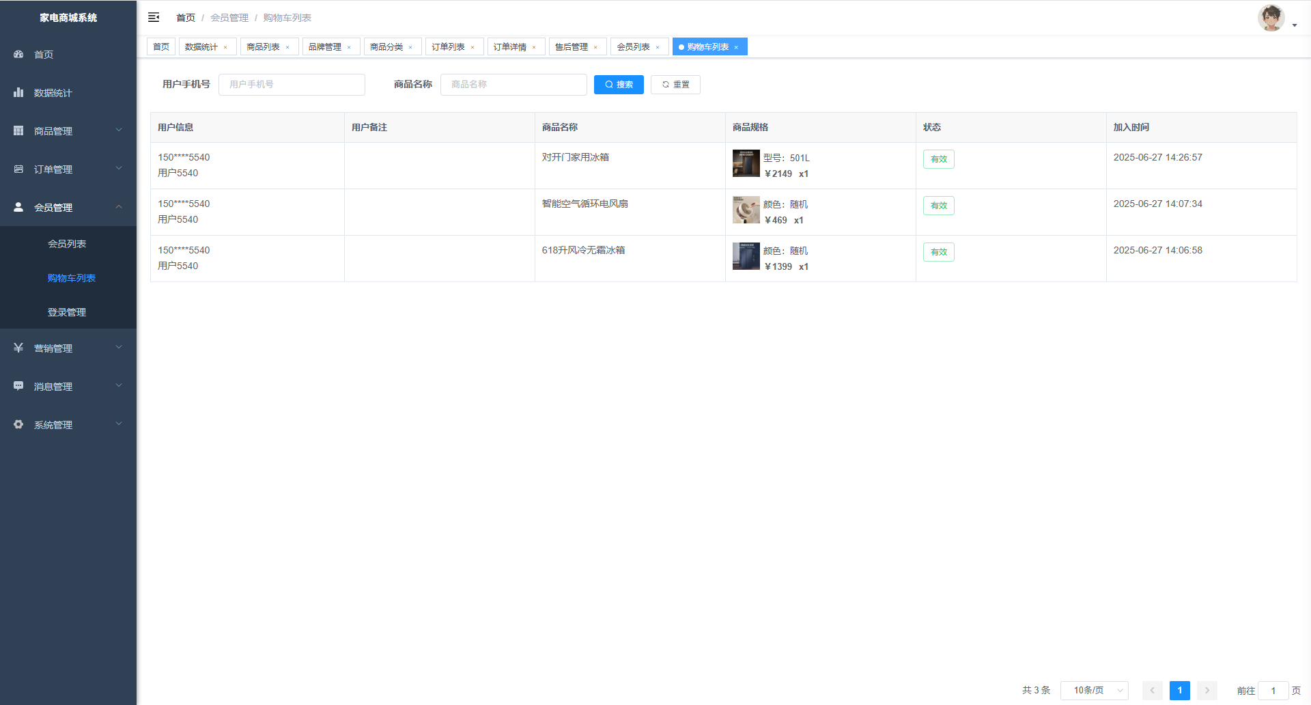
Task: Expand the 商品管理 sidebar menu
Action: pos(68,130)
